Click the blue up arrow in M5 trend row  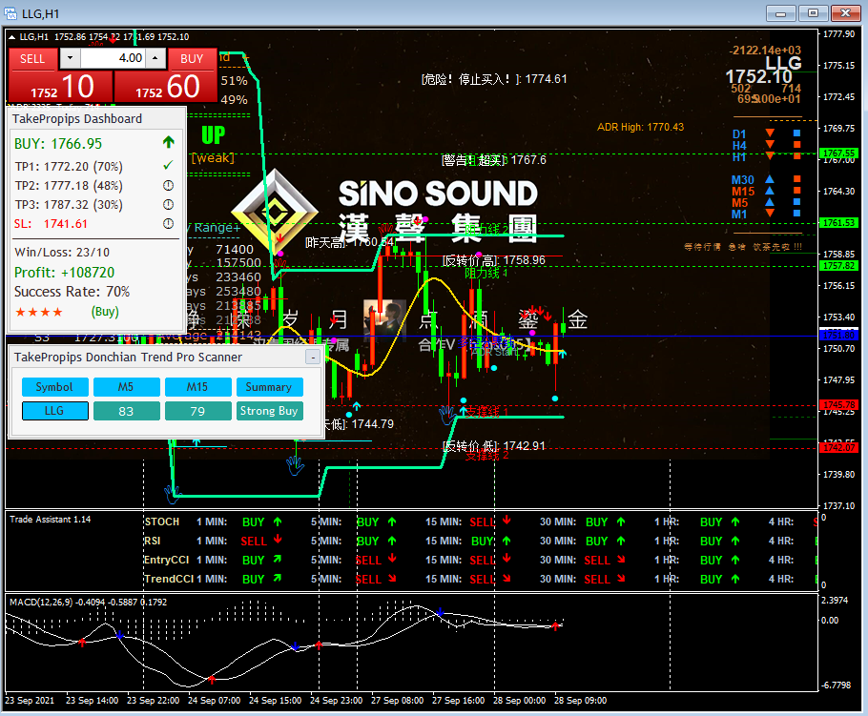point(770,202)
